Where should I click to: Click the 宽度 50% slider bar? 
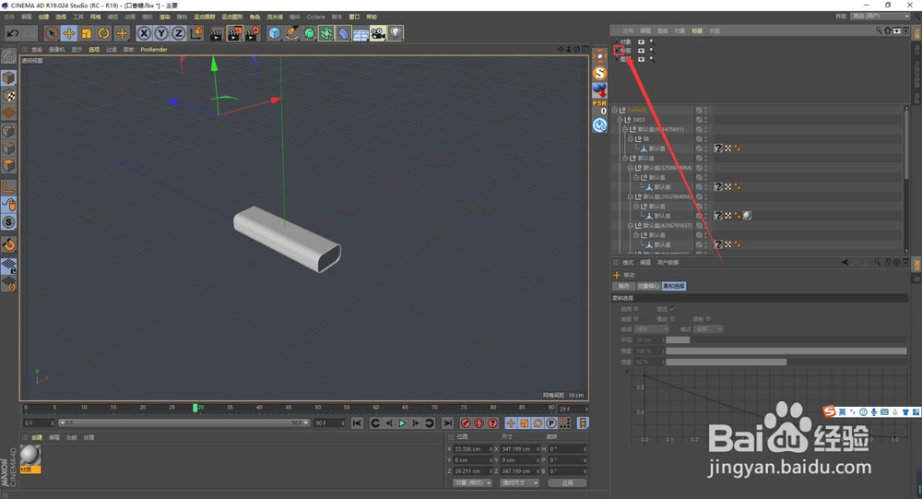tap(786, 362)
